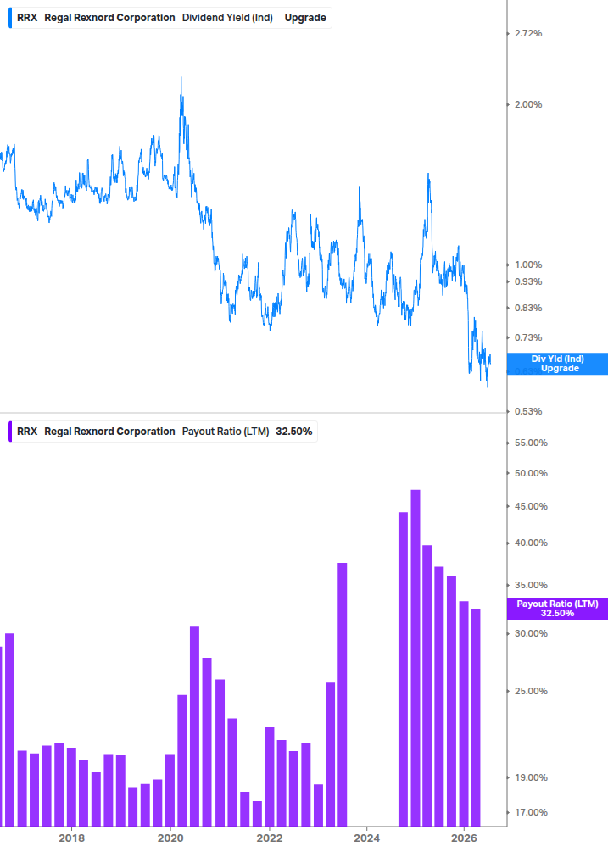Click the blue Div Yld (Ind) Upgrade axis tag
The height and width of the screenshot is (852, 608).
pyautogui.click(x=557, y=364)
